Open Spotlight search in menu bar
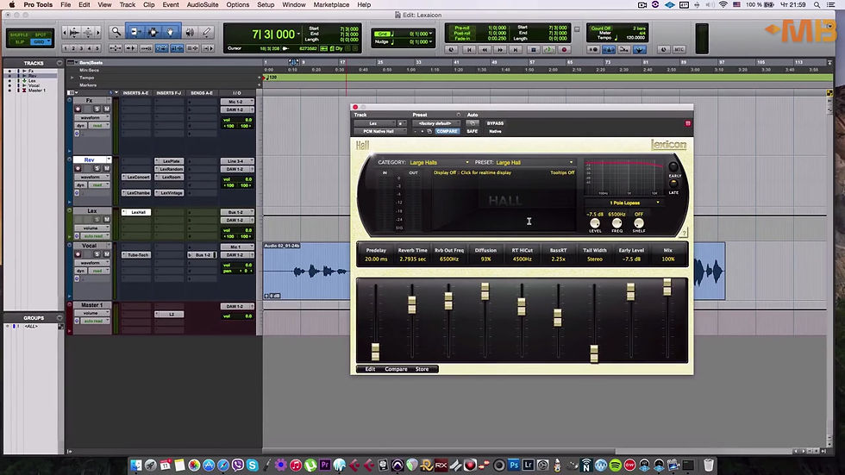This screenshot has width=845, height=475. 817,5
